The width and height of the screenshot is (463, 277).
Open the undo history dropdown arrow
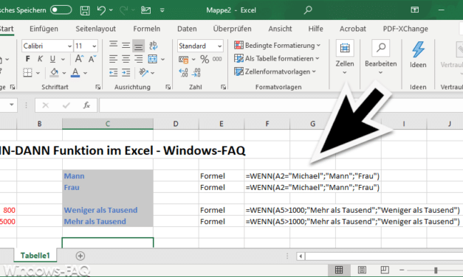tap(111, 10)
